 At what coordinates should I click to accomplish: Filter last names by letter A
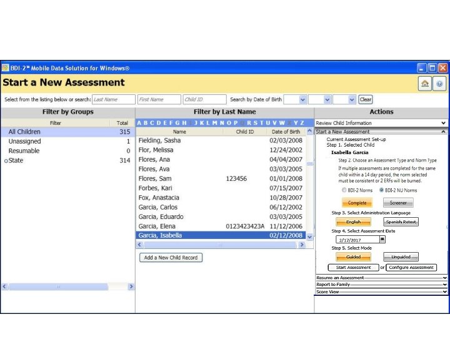[139, 123]
